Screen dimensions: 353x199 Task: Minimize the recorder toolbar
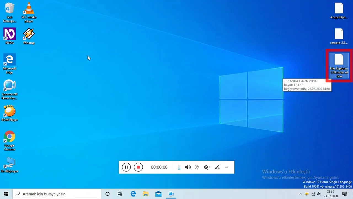point(226,167)
